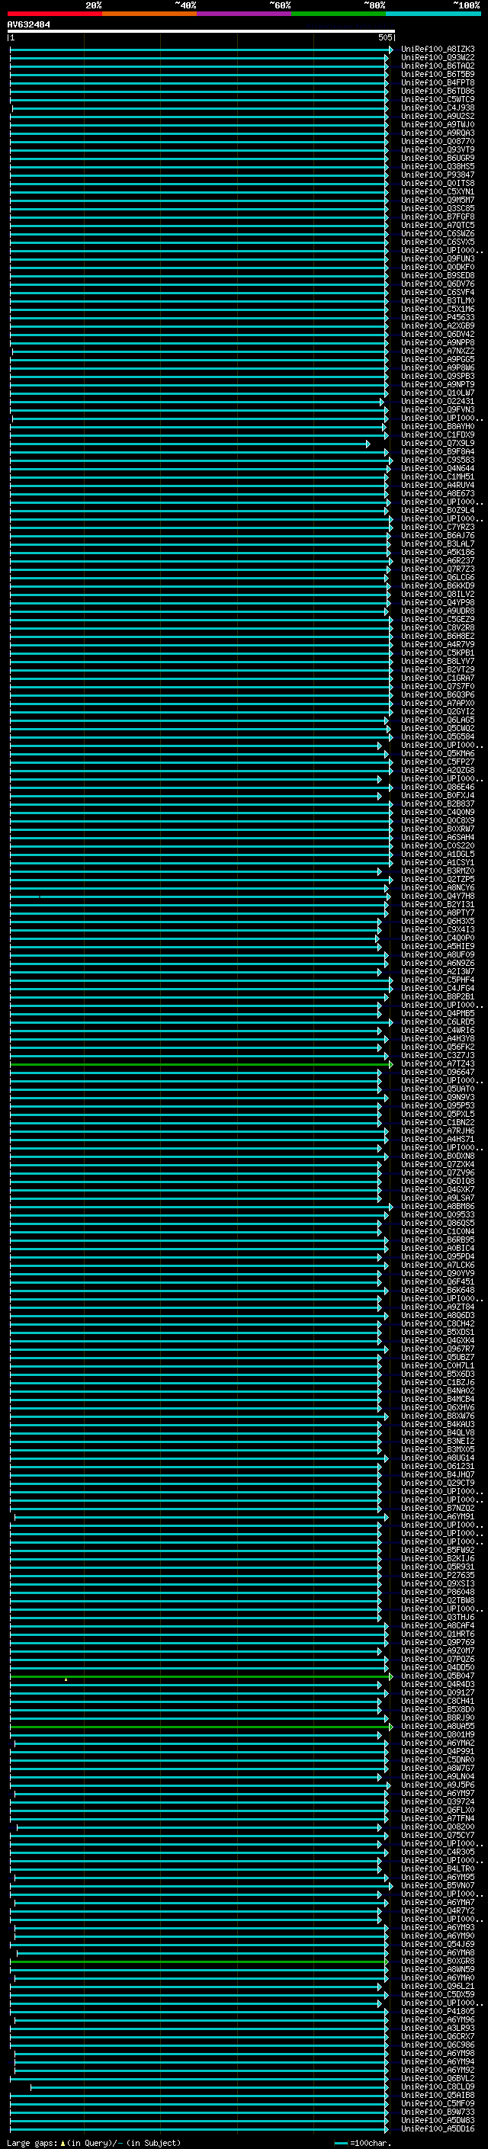
Task: Select label UniRef100_B9SED8
Action: 438,275
